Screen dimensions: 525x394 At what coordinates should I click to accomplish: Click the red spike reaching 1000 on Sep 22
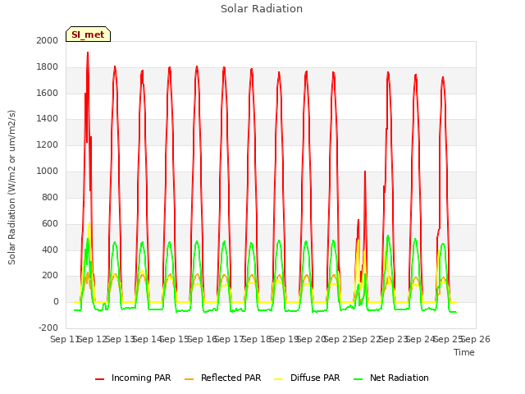pyautogui.click(x=365, y=172)
